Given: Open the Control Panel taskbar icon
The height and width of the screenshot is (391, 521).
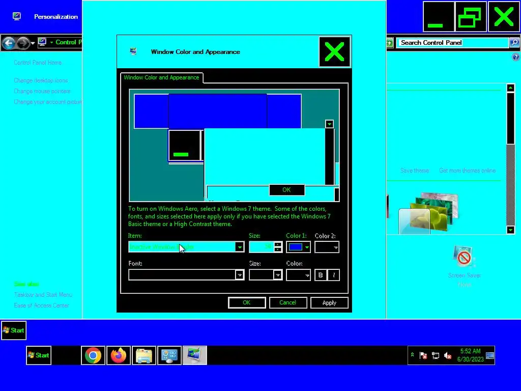Looking at the screenshot, I should (x=169, y=355).
